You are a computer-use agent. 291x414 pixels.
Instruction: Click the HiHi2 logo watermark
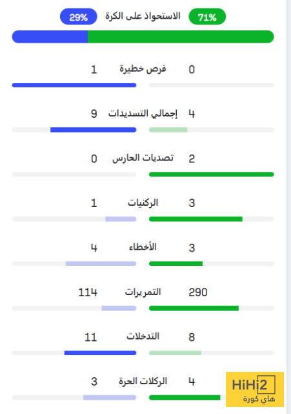click(255, 389)
